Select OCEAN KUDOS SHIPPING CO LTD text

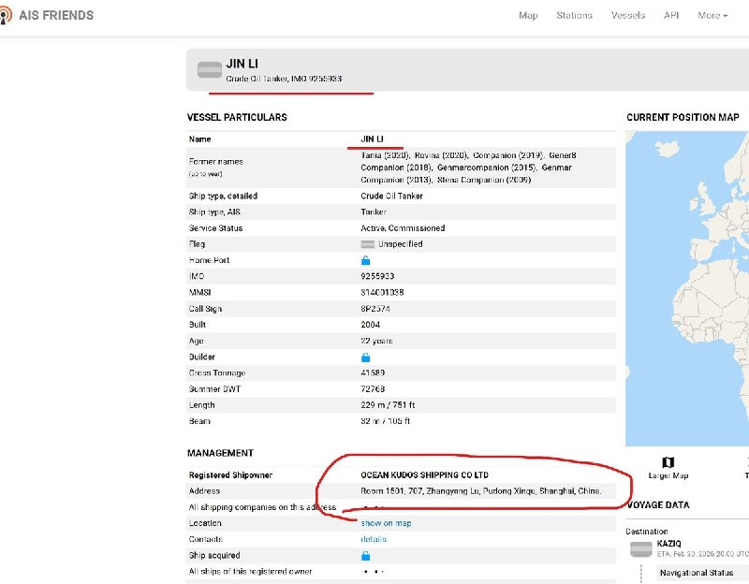pyautogui.click(x=425, y=475)
